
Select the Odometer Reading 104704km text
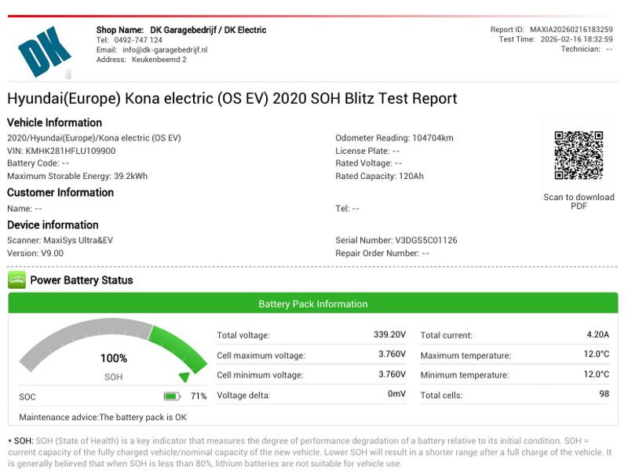click(x=394, y=138)
